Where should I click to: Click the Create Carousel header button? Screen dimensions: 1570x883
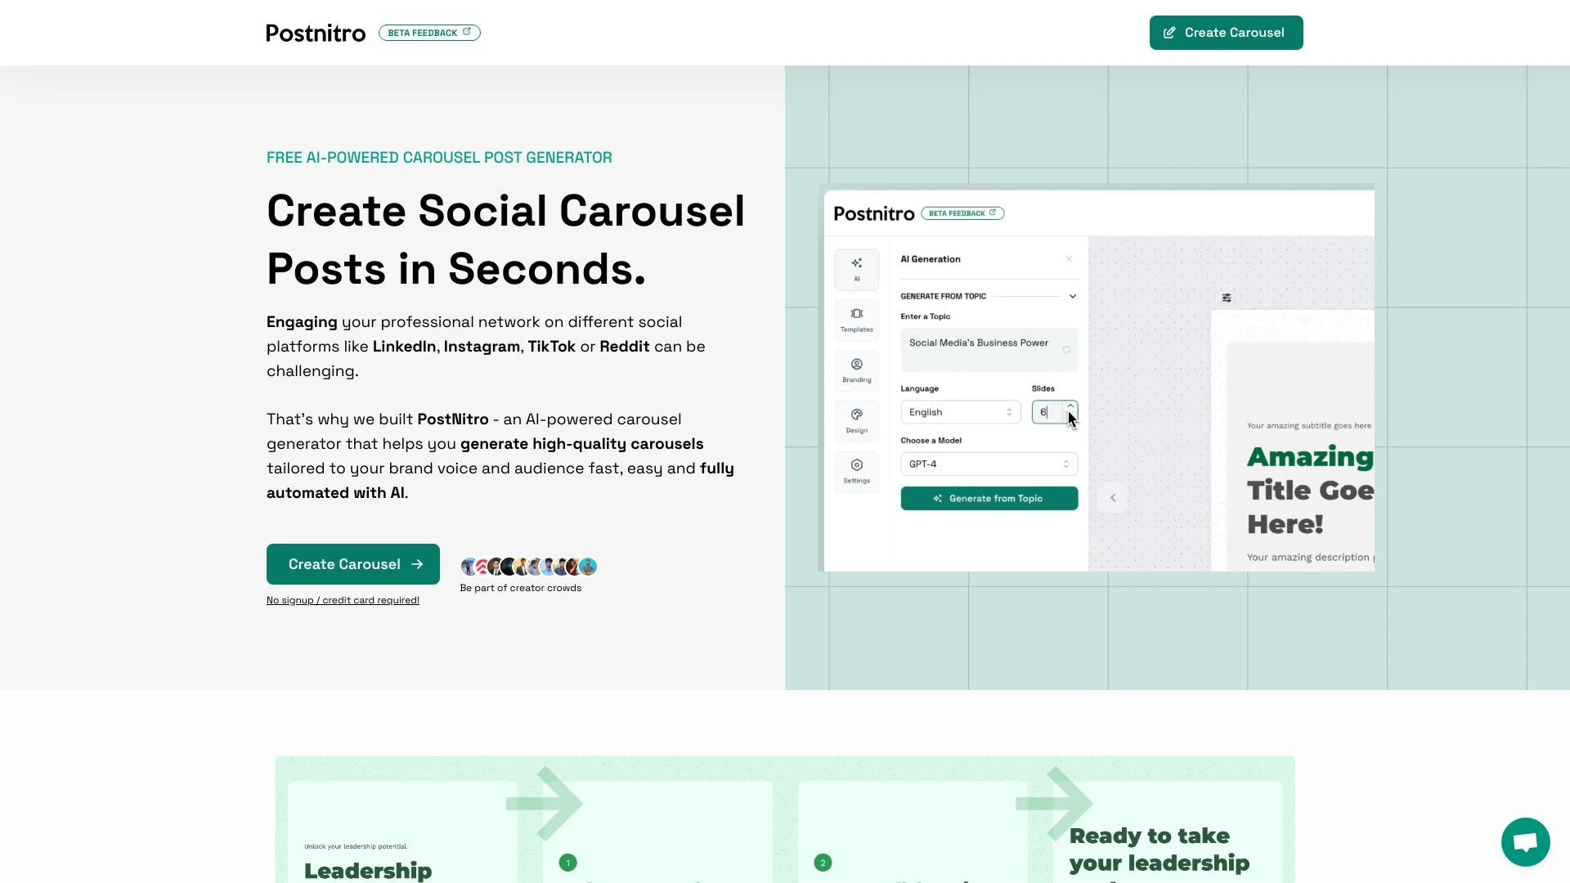coord(1226,33)
